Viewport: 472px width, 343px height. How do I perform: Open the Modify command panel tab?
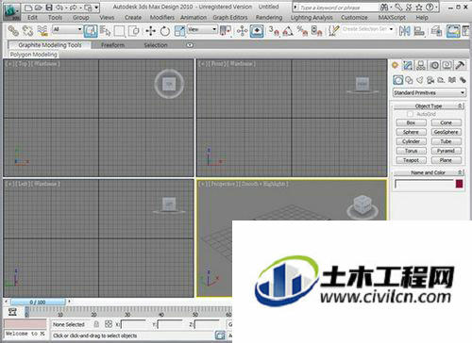408,65
